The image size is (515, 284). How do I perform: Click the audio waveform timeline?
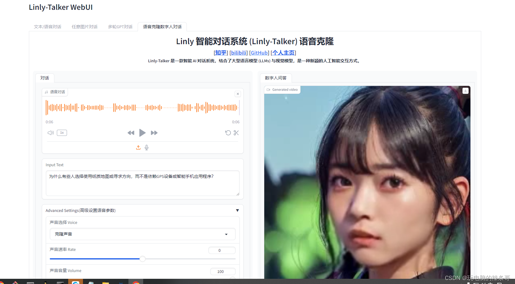coord(143,108)
